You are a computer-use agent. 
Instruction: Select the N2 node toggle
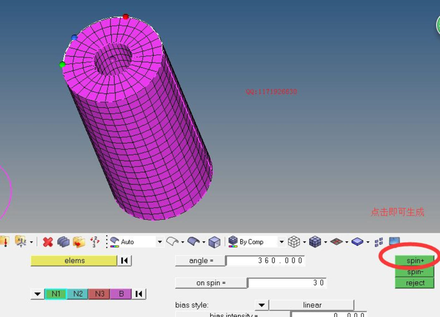tap(78, 294)
